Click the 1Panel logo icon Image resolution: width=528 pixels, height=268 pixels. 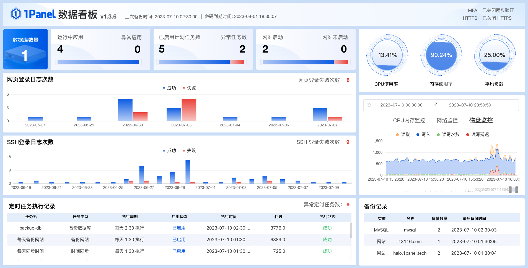(x=16, y=14)
